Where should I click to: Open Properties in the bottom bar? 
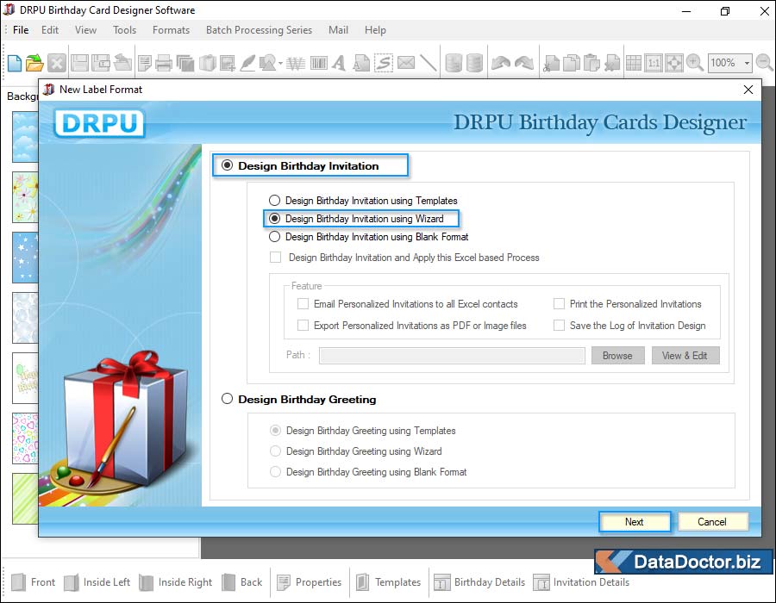tap(310, 581)
